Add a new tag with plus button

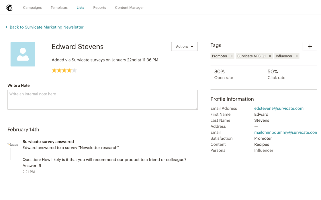tap(310, 47)
